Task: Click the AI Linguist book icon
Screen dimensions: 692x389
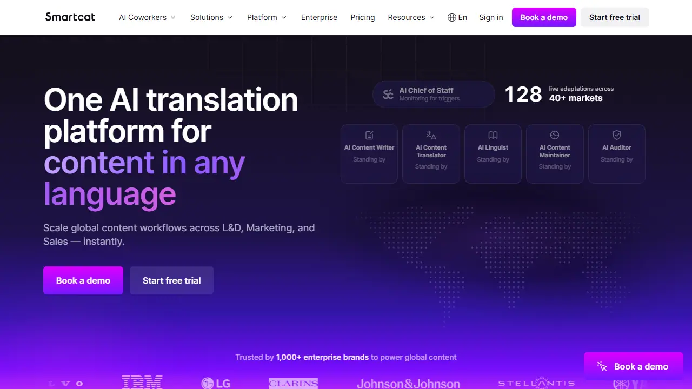Action: click(x=493, y=135)
